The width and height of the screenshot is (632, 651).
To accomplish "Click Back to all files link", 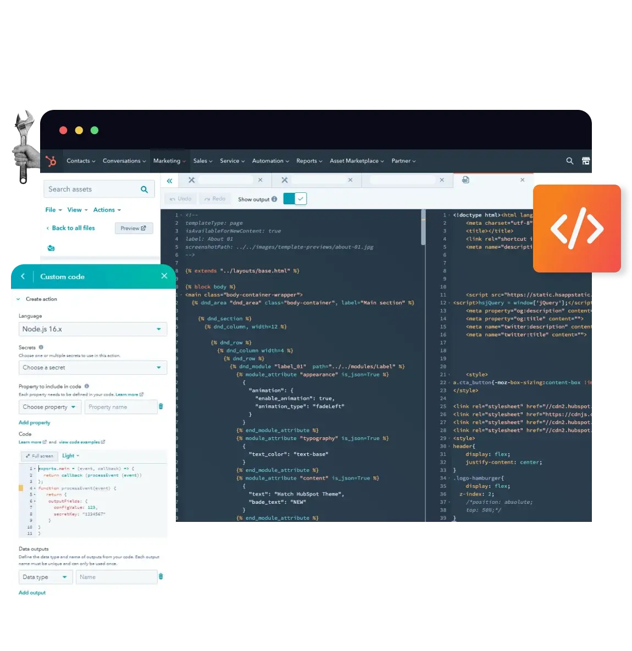I will pyautogui.click(x=70, y=228).
